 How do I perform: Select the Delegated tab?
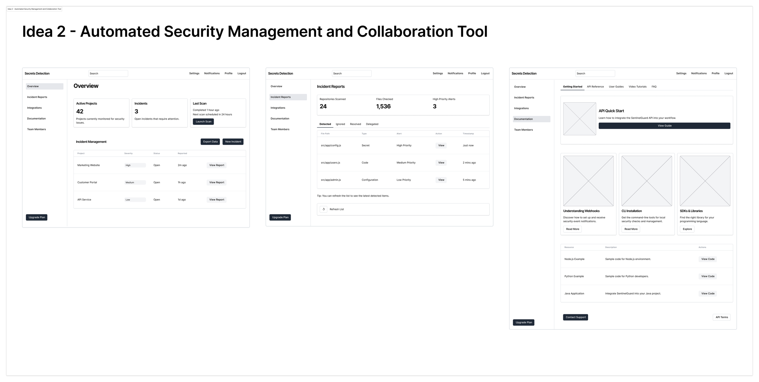(372, 124)
